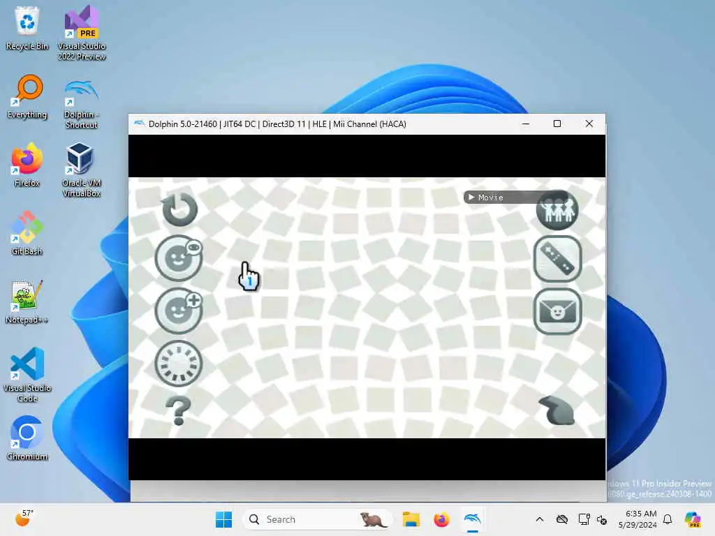Click the Chromium desktop icon

point(27,438)
